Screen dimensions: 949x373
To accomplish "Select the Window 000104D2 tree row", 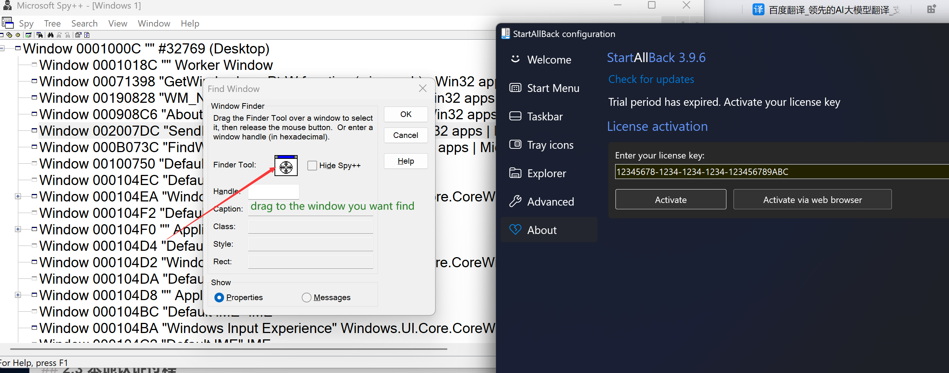I will click(x=121, y=262).
